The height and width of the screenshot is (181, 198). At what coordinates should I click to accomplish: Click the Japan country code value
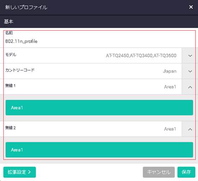(170, 71)
